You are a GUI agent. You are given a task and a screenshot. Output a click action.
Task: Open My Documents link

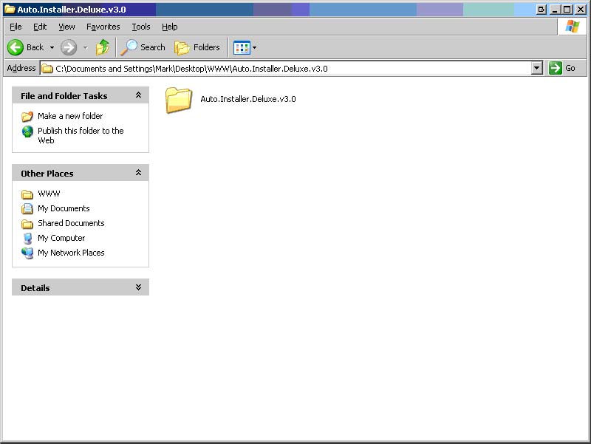(x=64, y=208)
